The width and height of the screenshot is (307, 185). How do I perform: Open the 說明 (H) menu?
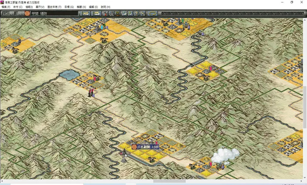click(105, 7)
